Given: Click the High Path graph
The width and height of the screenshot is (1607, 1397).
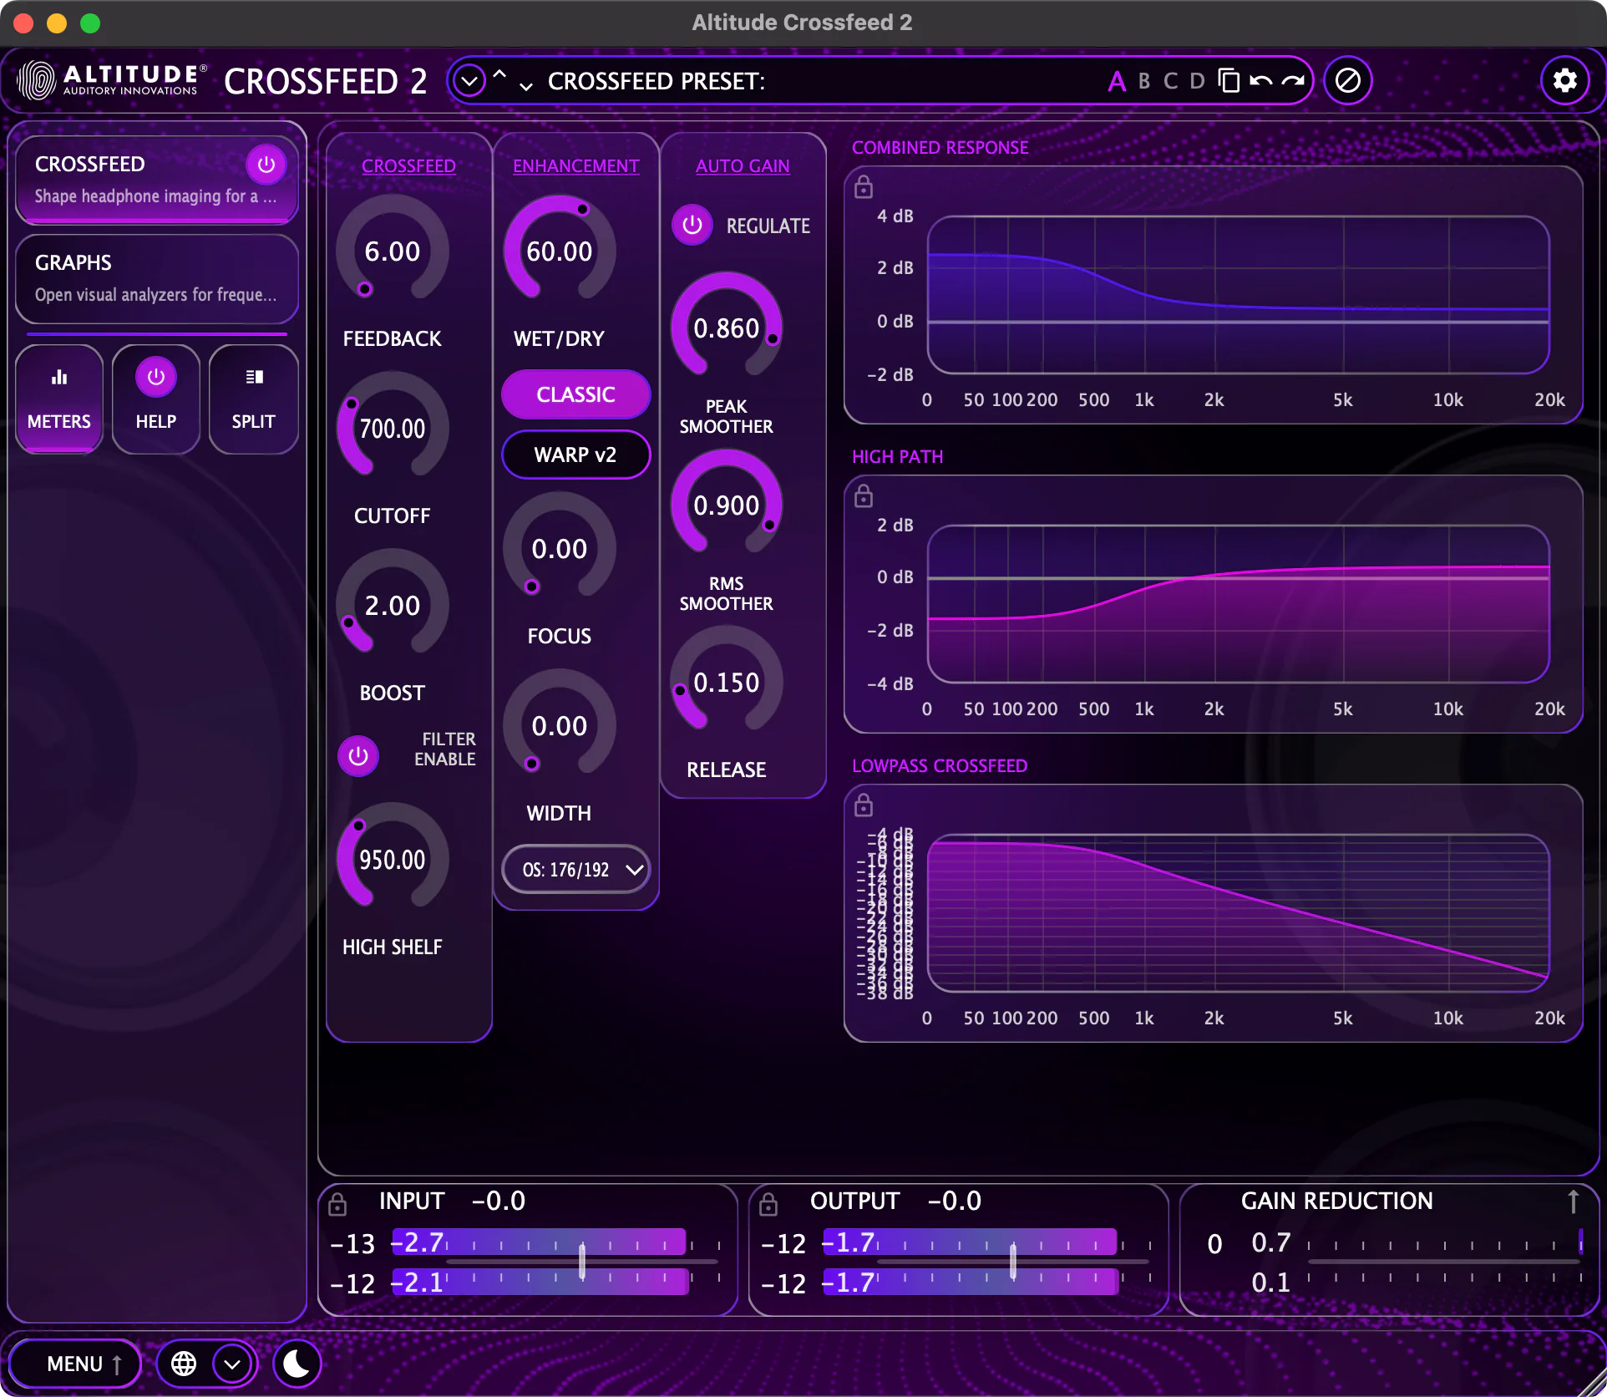Looking at the screenshot, I should [x=1238, y=604].
